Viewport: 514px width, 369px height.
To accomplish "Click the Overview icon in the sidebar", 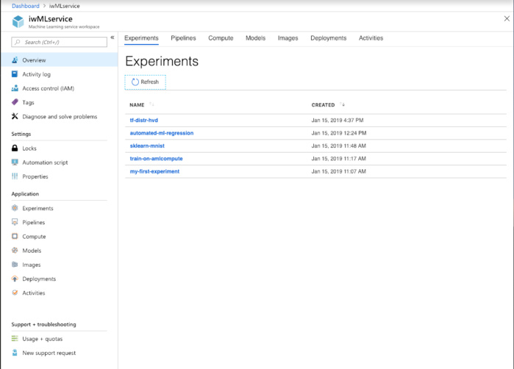I will point(15,60).
